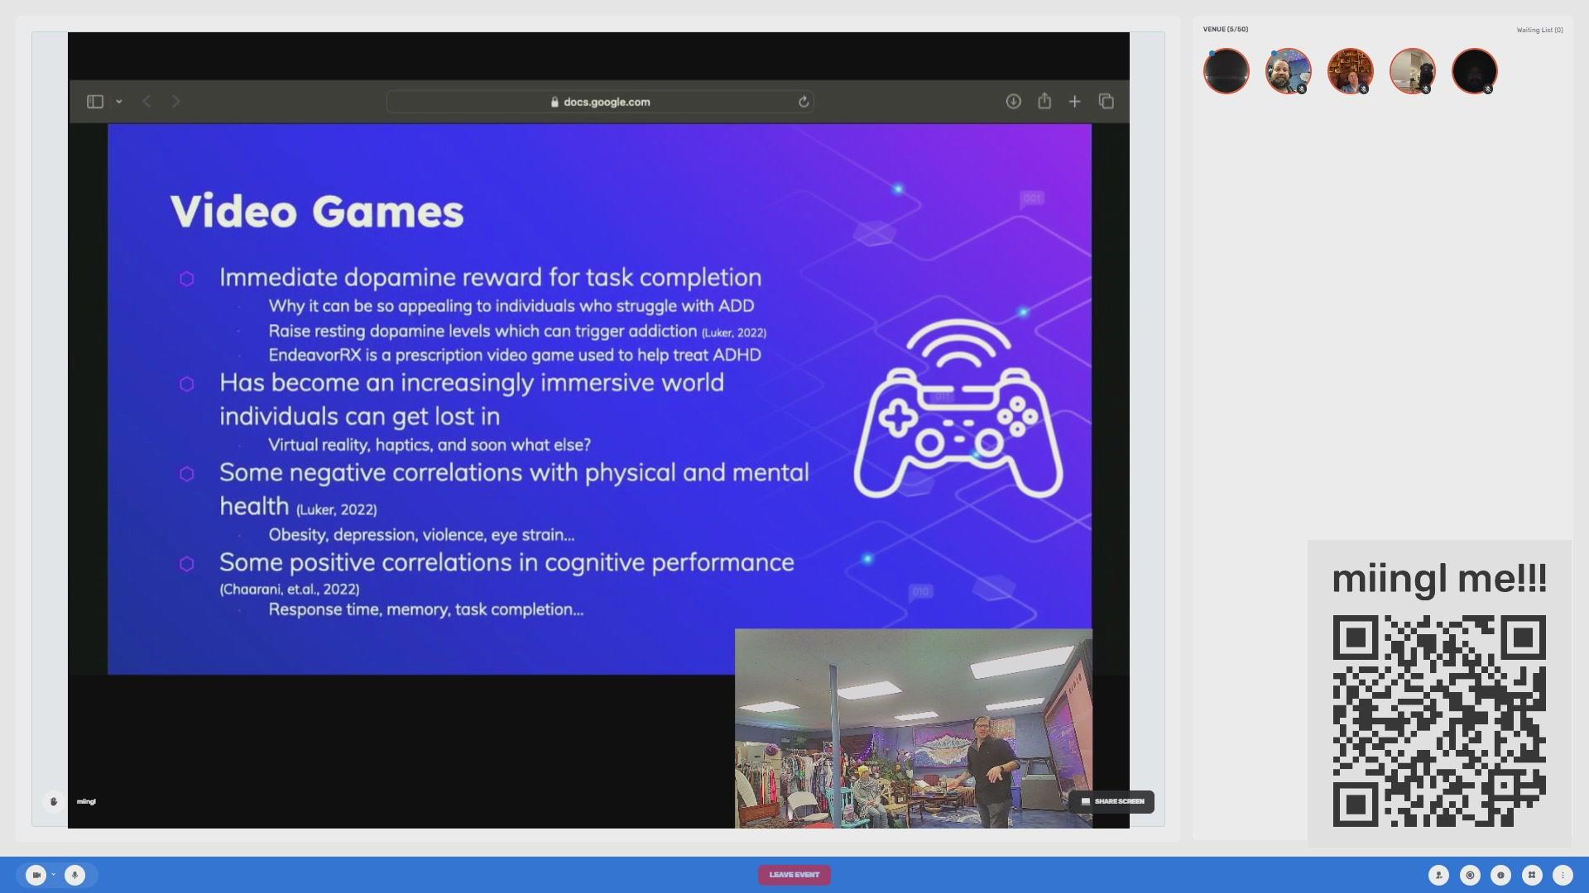Open the participant profile icon in bottom bar
1589x893 pixels.
tap(1438, 875)
